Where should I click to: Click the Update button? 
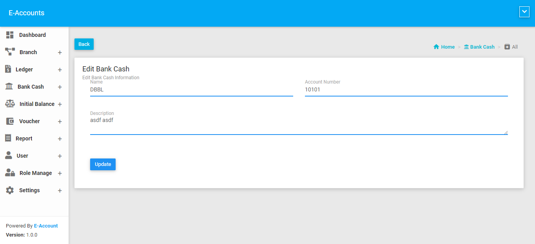coord(103,164)
